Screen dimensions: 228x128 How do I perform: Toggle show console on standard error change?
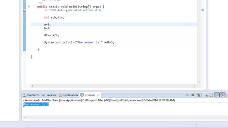(x=222, y=95)
